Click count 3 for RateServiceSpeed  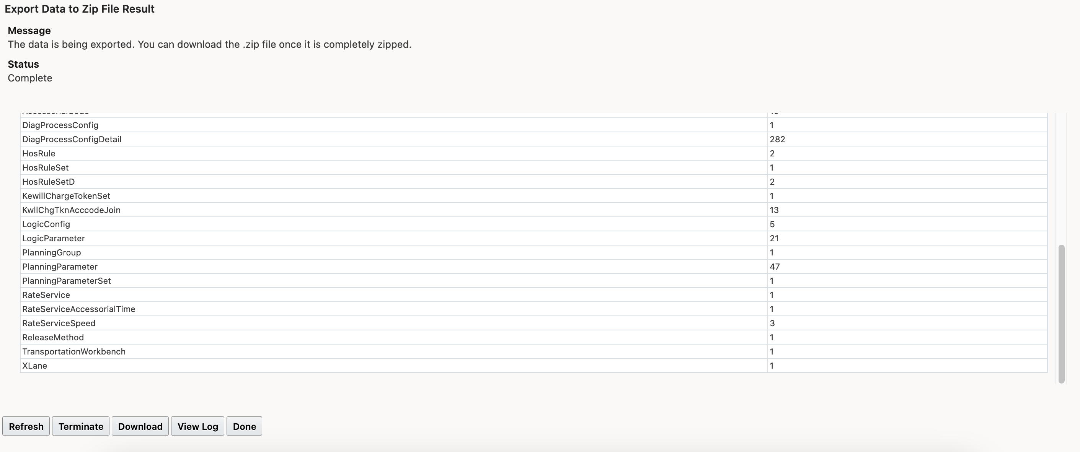[772, 324]
